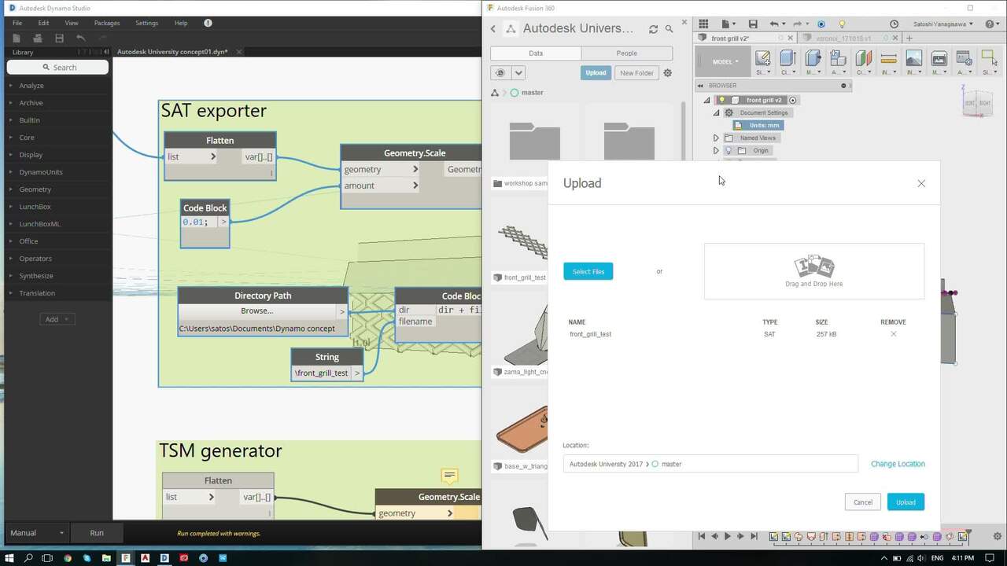1007x566 pixels.
Task: Click the Create extrude icon in Fusion toolbar
Action: tap(788, 58)
